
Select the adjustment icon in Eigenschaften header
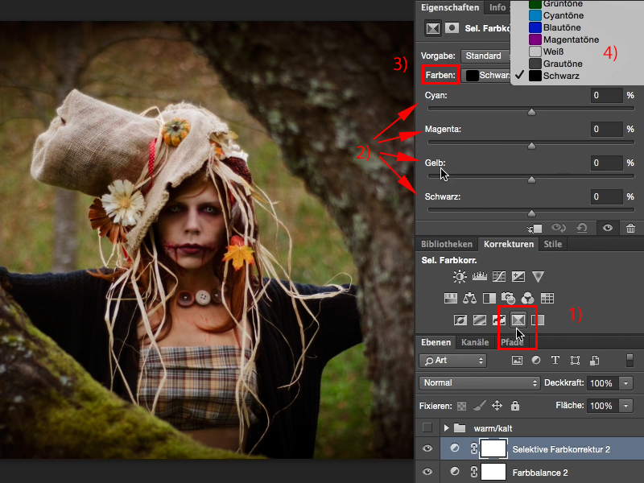(433, 28)
